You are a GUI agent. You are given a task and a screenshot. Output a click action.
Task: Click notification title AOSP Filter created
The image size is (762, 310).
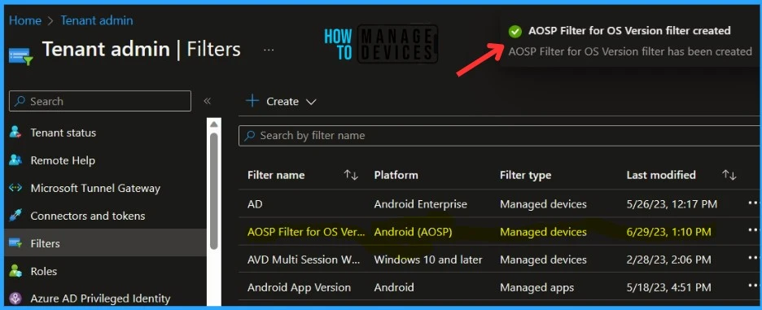tap(629, 31)
